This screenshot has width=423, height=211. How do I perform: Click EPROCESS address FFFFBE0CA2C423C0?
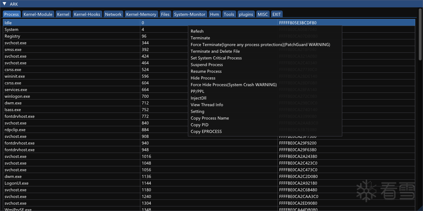(298, 163)
